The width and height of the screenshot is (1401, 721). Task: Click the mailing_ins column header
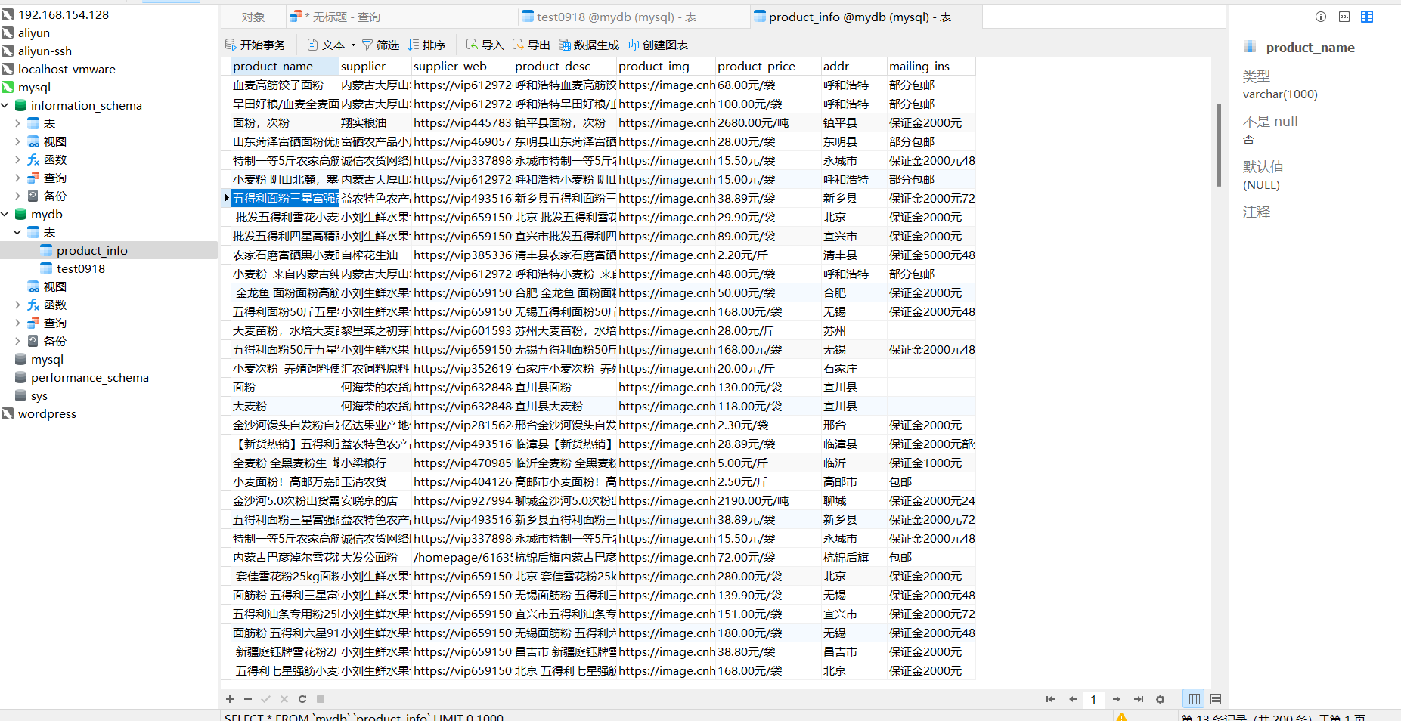[931, 67]
